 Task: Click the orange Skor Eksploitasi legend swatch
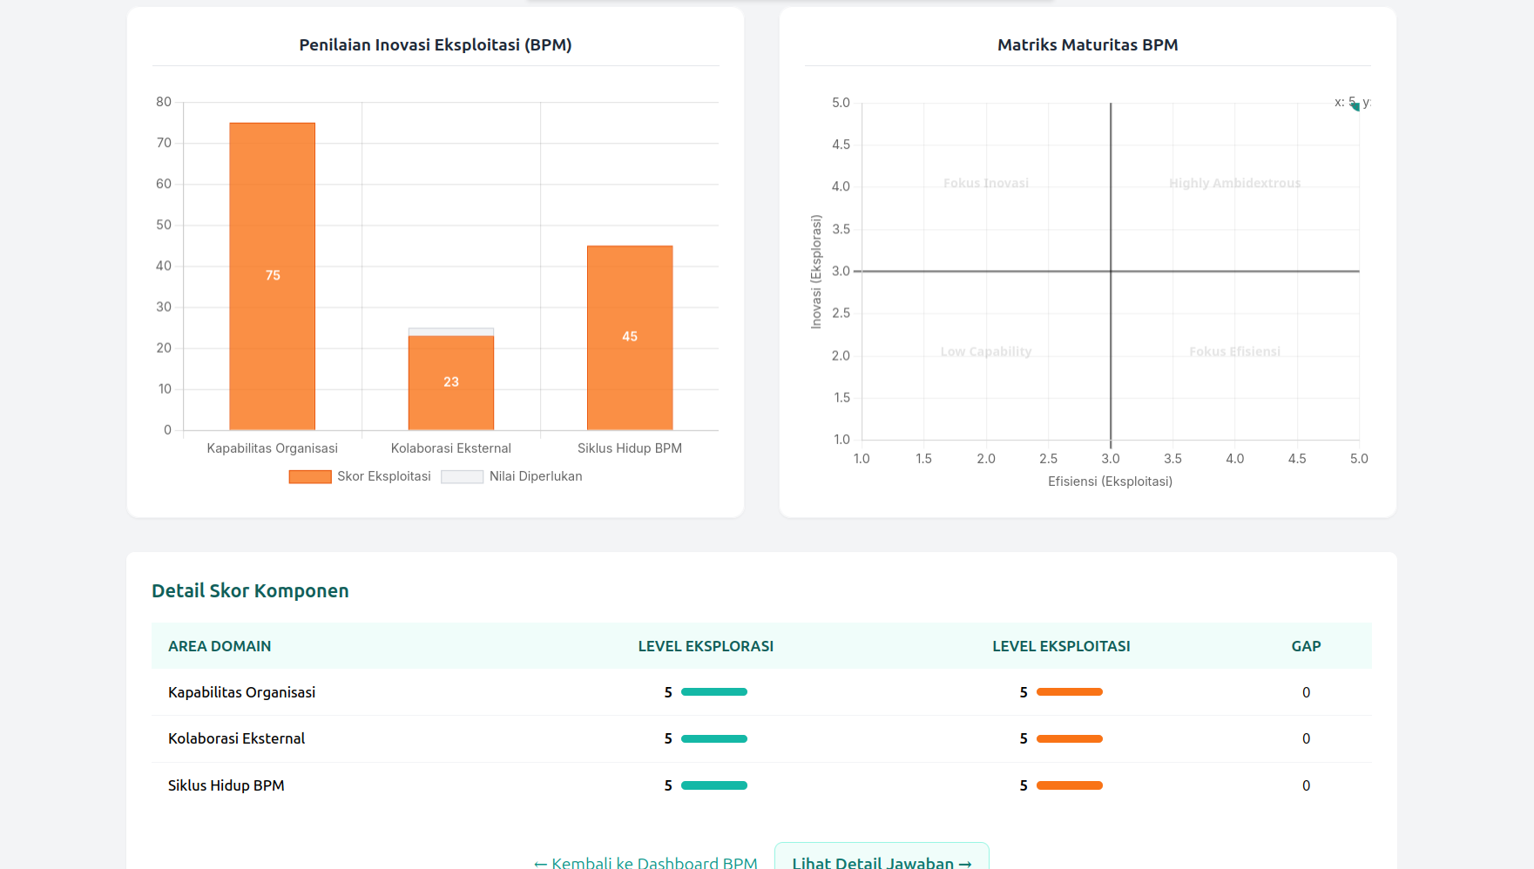pos(310,476)
